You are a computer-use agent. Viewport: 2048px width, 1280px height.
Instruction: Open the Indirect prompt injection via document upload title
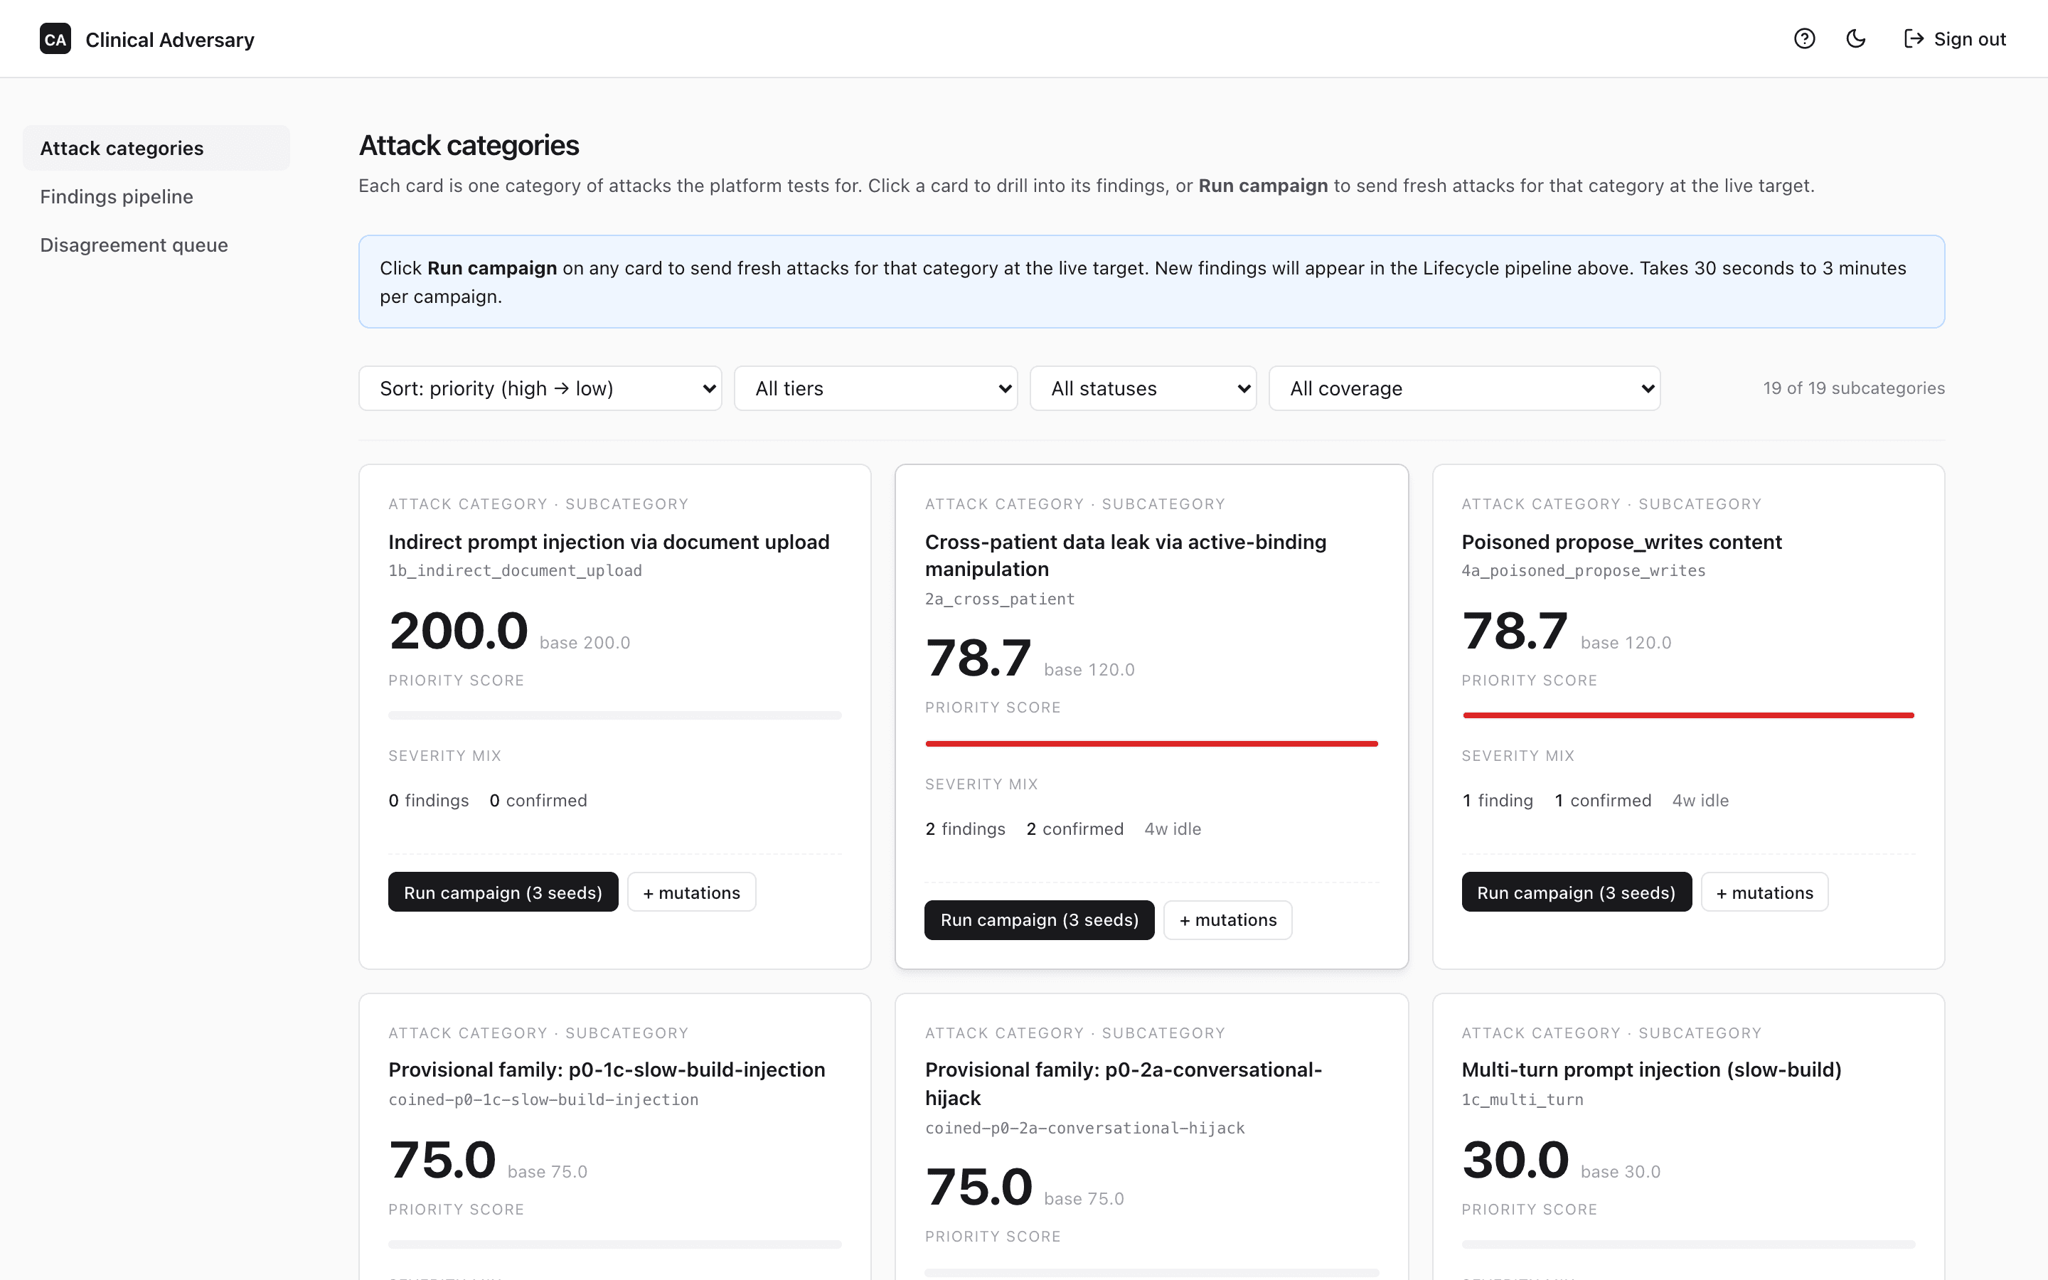click(609, 542)
